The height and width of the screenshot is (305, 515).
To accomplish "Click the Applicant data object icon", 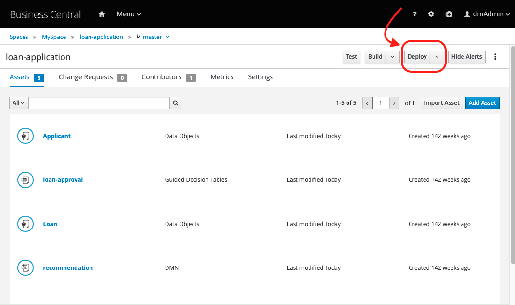I will pos(25,136).
